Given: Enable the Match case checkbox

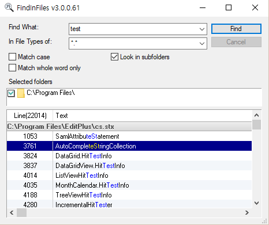Looking at the screenshot, I should [12, 57].
